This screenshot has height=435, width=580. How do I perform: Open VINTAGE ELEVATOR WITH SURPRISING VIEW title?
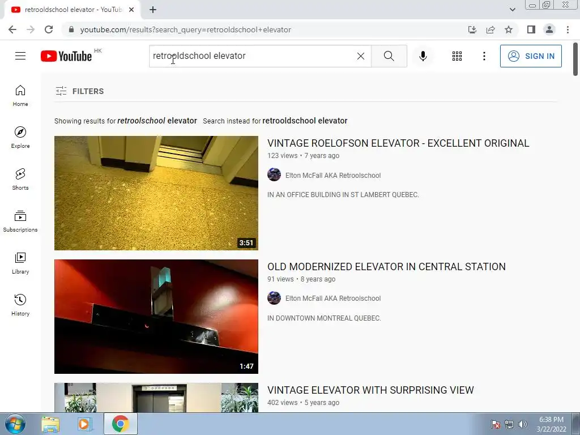point(370,390)
